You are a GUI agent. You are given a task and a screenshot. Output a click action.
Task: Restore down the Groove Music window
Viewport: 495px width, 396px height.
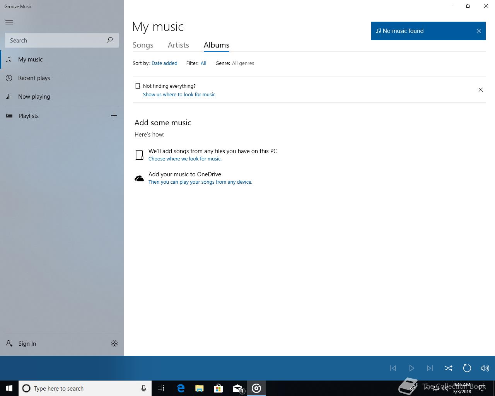tap(468, 6)
